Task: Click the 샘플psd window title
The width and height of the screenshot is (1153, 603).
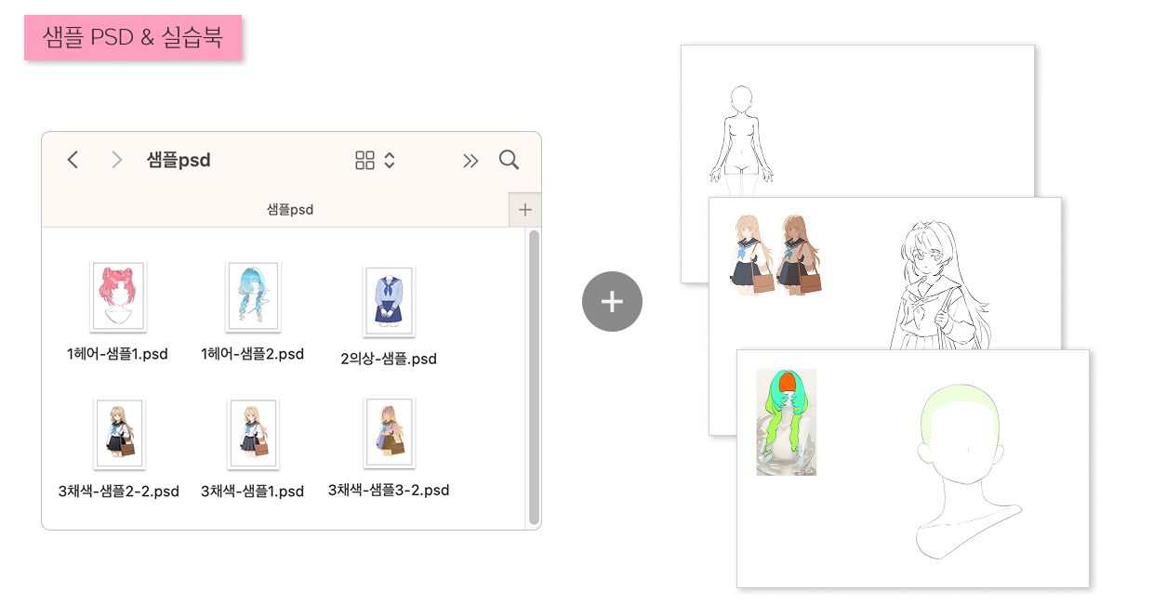Action: pos(179,160)
